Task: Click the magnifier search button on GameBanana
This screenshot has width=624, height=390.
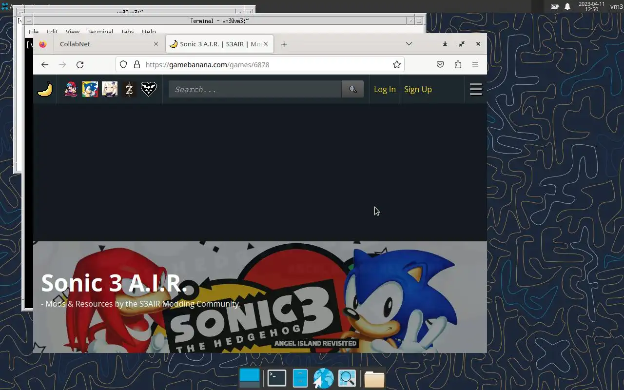Action: coord(353,89)
